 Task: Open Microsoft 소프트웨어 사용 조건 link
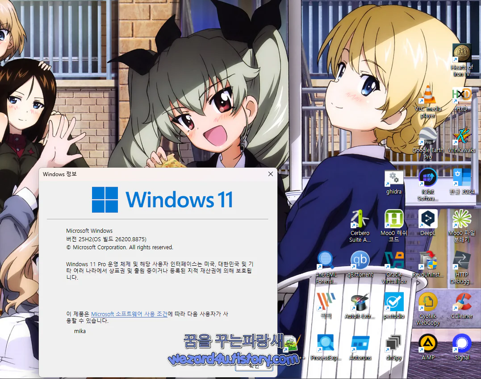pos(129,314)
